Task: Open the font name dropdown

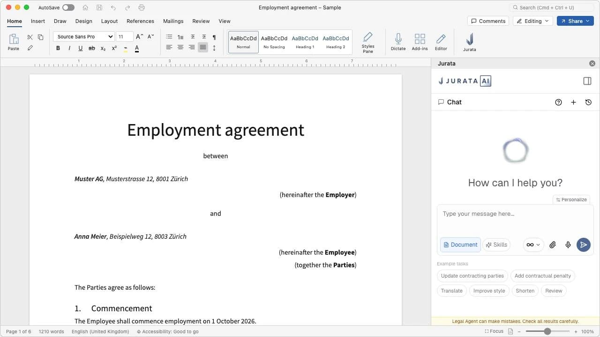Action: 84,37
